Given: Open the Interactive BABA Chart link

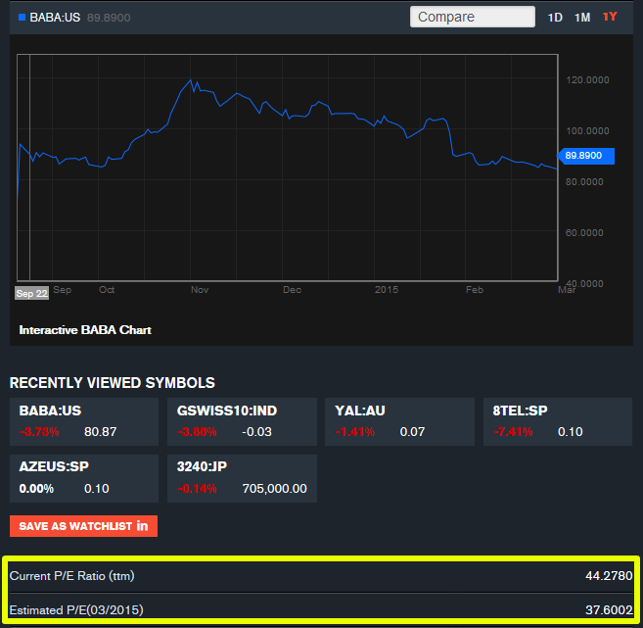Looking at the screenshot, I should 85,330.
